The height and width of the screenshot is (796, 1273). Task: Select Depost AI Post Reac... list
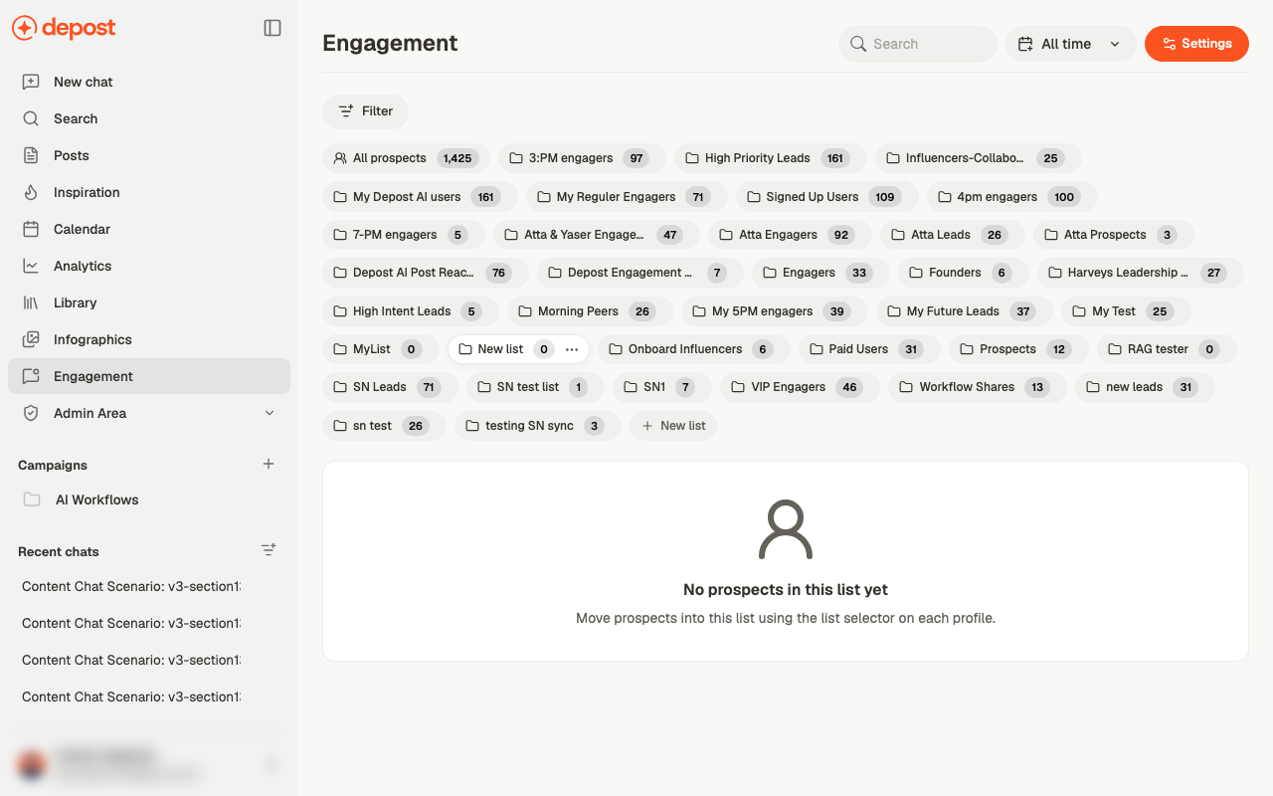(x=426, y=273)
